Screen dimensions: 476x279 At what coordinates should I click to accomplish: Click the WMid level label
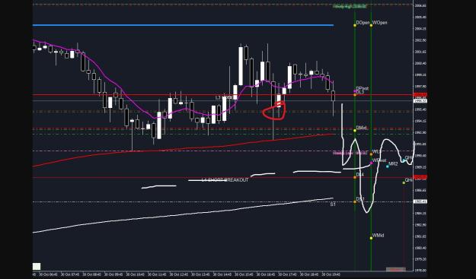tap(378, 236)
